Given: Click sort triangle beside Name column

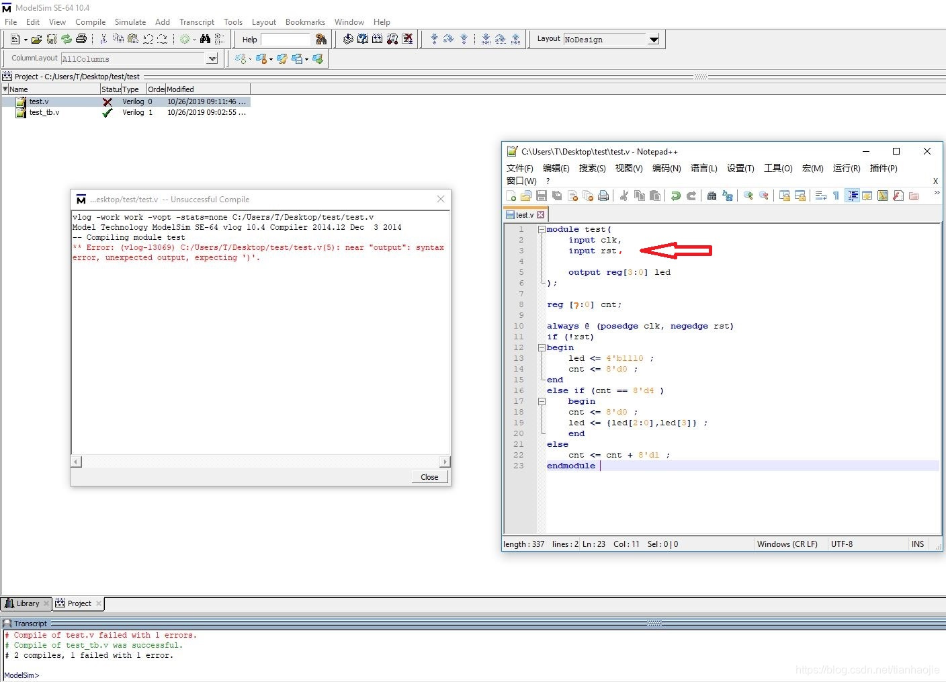Looking at the screenshot, I should point(5,89).
